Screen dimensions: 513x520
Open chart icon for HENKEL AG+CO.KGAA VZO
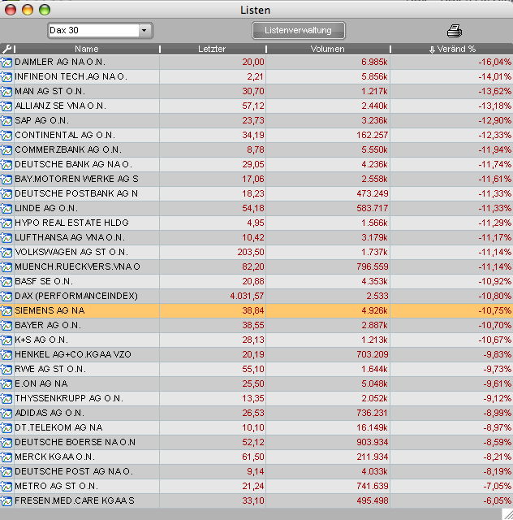[x=6, y=354]
